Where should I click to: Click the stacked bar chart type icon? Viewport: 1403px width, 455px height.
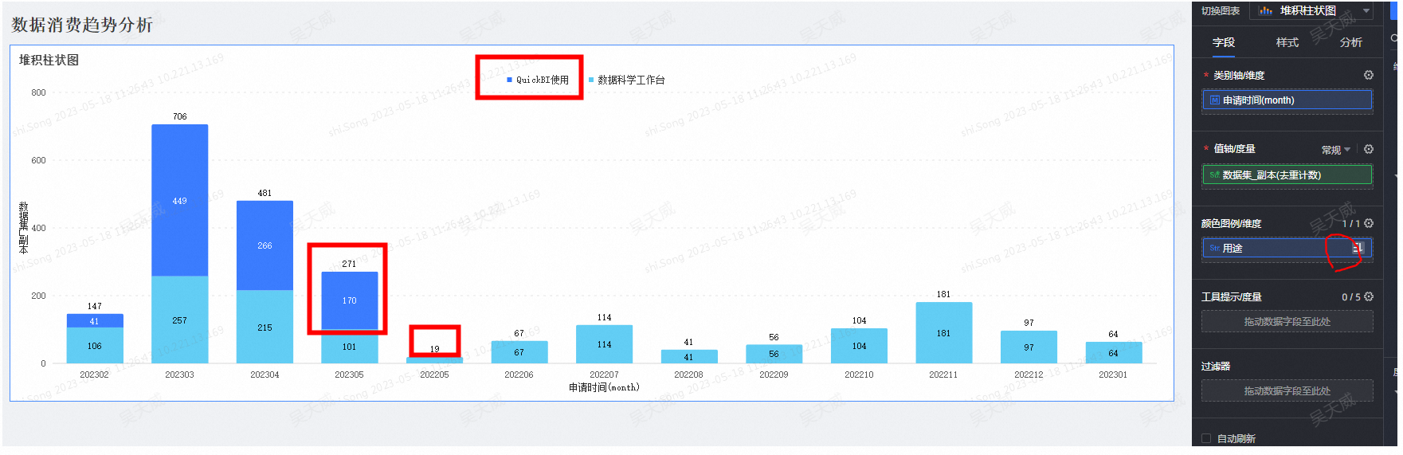point(1265,10)
